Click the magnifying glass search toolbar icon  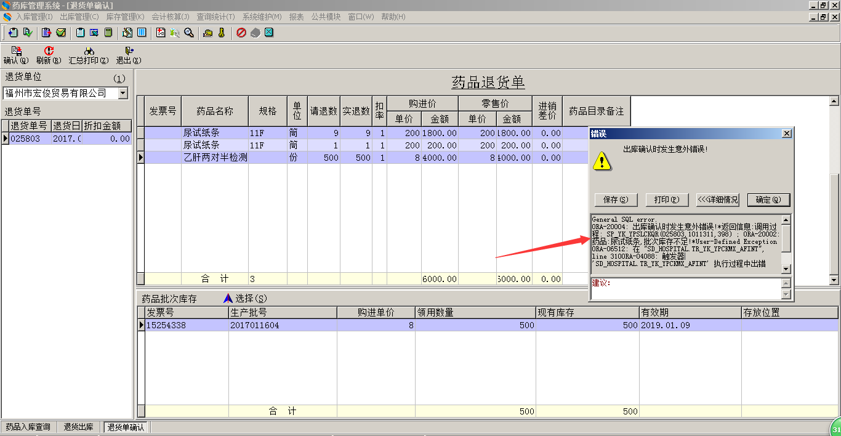pos(189,33)
